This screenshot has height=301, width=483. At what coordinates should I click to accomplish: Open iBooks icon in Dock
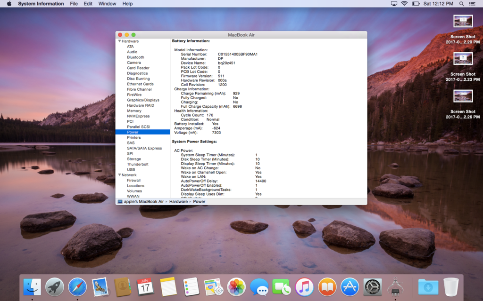tap(327, 287)
